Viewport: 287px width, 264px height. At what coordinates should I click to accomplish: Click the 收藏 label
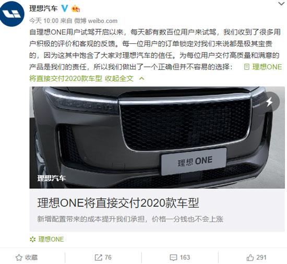click(x=31, y=258)
